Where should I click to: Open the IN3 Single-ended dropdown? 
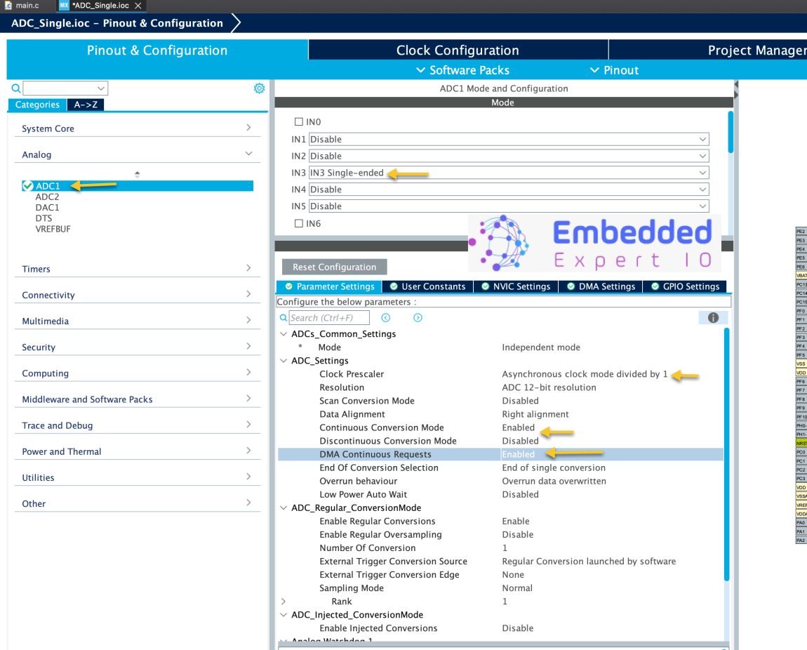(509, 173)
